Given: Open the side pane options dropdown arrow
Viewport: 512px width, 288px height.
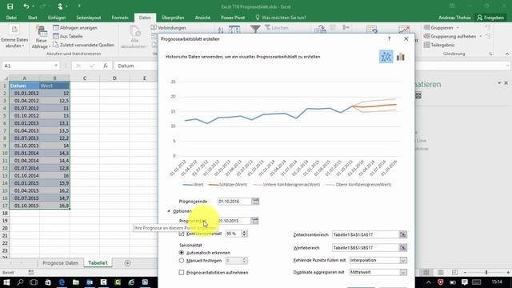Looking at the screenshot, I should [499, 83].
